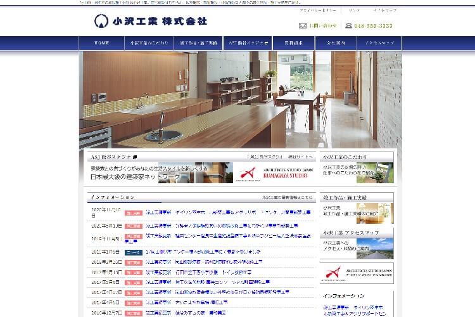Click the 小沢工業 アクセスマップ sidebar banner image
The height and width of the screenshot is (317, 475).
(x=357, y=249)
